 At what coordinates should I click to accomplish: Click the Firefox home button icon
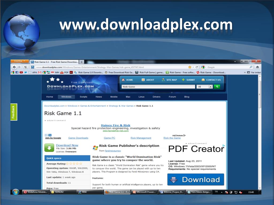point(257,67)
